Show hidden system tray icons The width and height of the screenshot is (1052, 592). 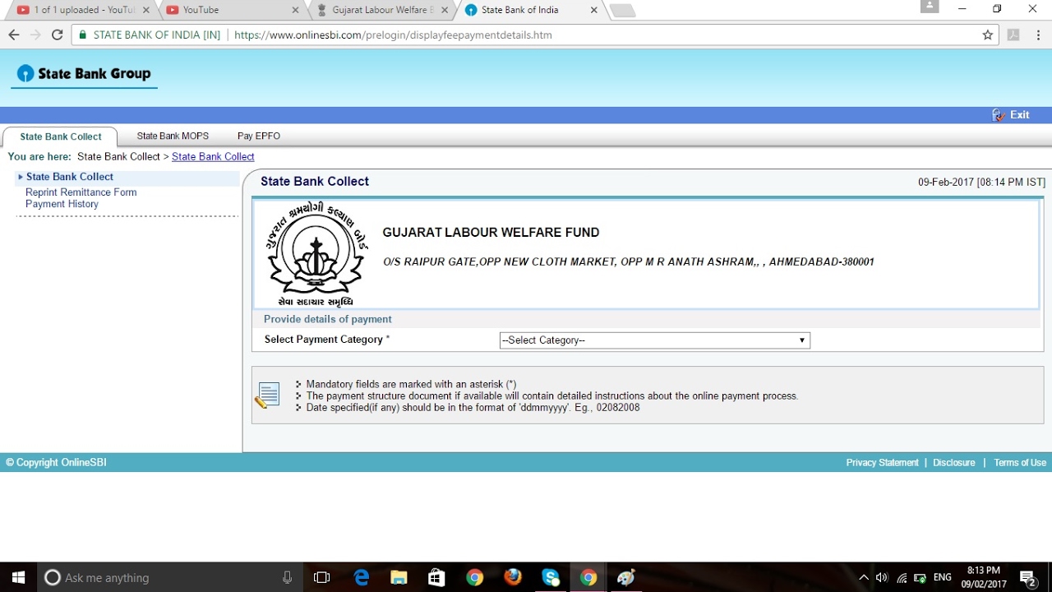[864, 577]
